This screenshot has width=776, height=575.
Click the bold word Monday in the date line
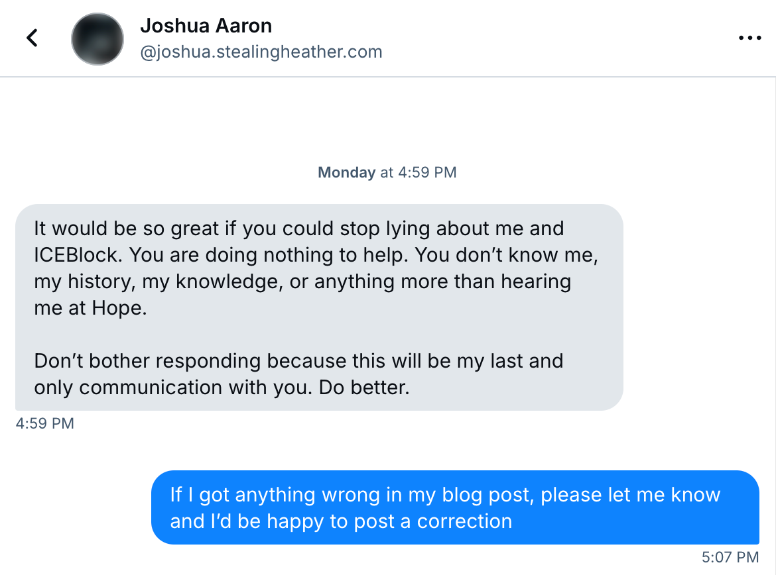[x=346, y=172]
